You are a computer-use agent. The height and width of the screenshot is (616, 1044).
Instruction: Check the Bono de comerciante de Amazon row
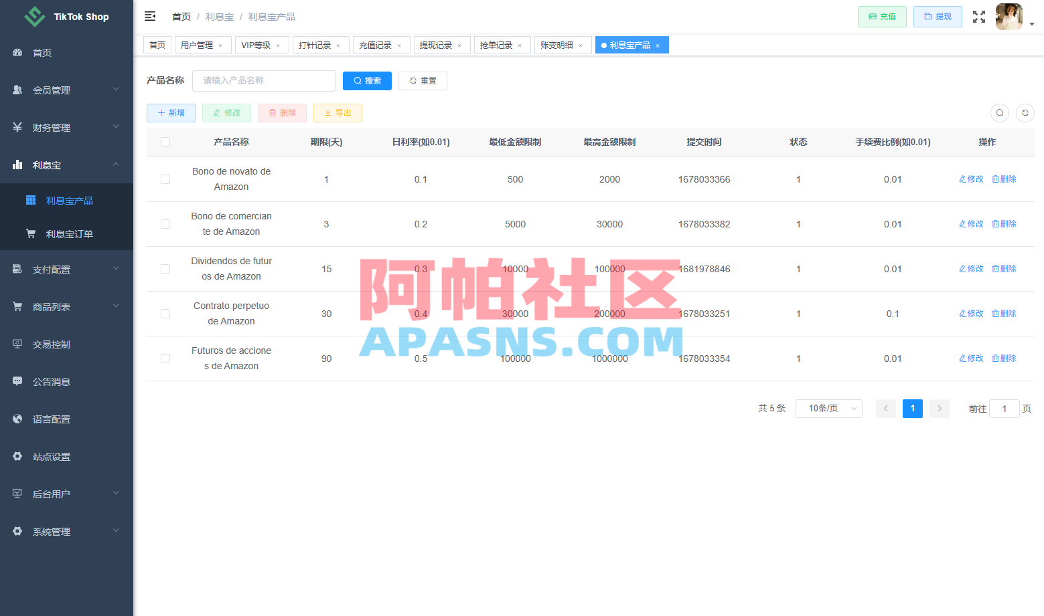[165, 224]
